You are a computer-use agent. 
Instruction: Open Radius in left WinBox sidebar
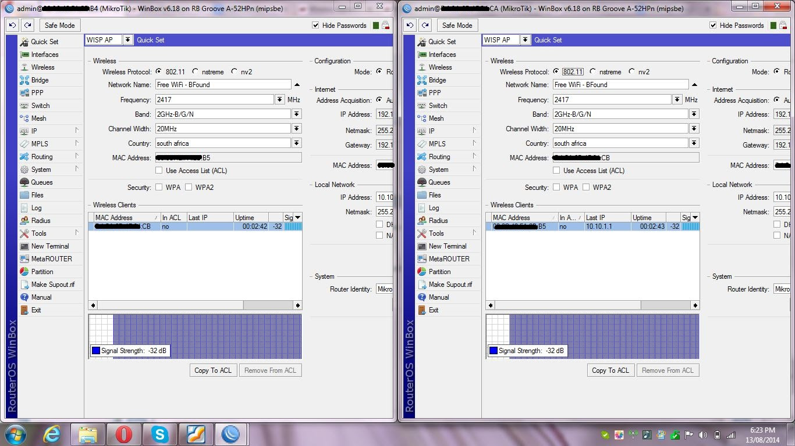click(x=41, y=221)
